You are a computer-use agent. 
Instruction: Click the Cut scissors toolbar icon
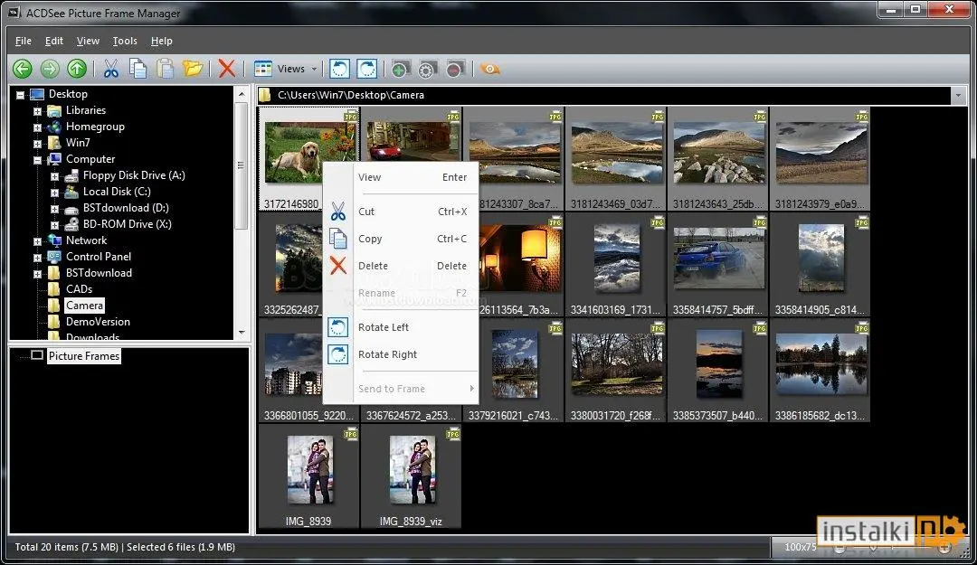[111, 69]
